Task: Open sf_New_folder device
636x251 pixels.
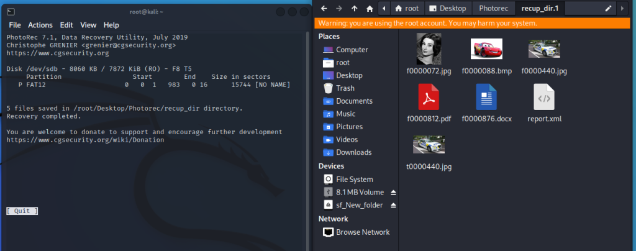Action: (353, 205)
